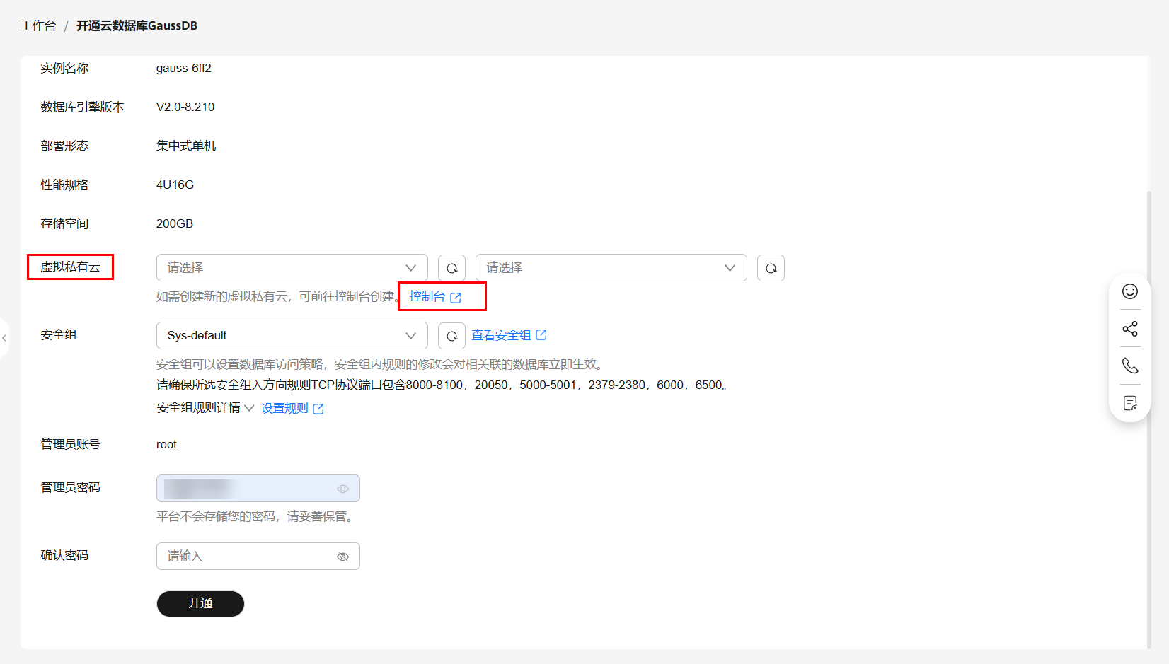This screenshot has height=664, width=1169.
Task: Refresh the security group list
Action: (451, 336)
